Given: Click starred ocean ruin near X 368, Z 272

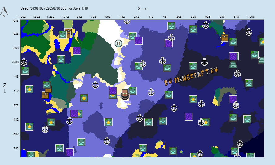Looking at the screenshot, I should (193, 99).
